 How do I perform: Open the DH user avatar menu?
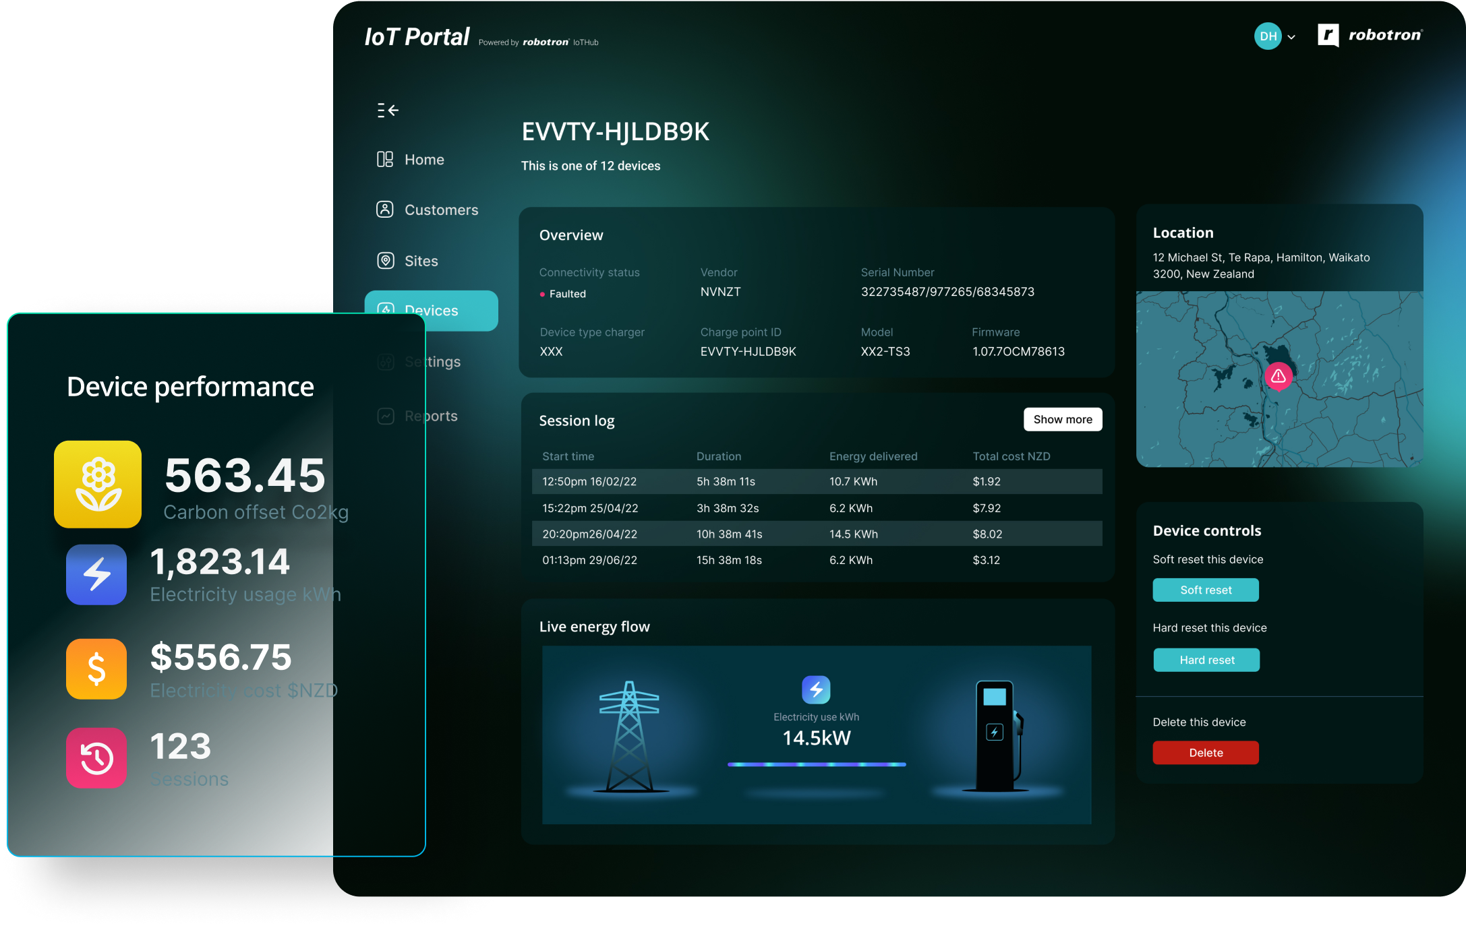(1268, 36)
